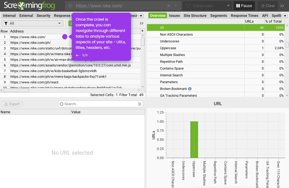Image resolution: width=289 pixels, height=188 pixels.
Task: Add a column with the plus icon
Action: (142, 31)
